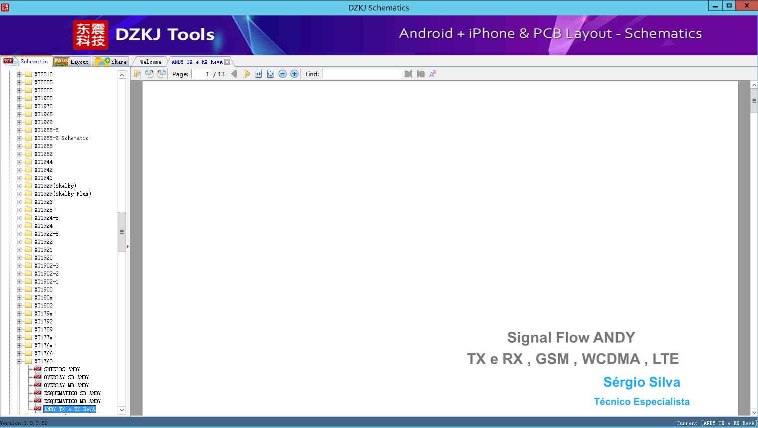Expand the XT1789 folder
This screenshot has height=428, width=758.
[x=19, y=329]
